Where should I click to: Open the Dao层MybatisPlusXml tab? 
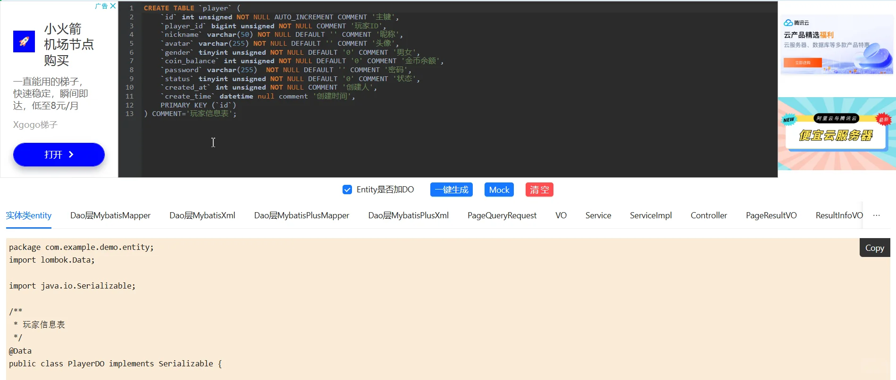coord(409,215)
